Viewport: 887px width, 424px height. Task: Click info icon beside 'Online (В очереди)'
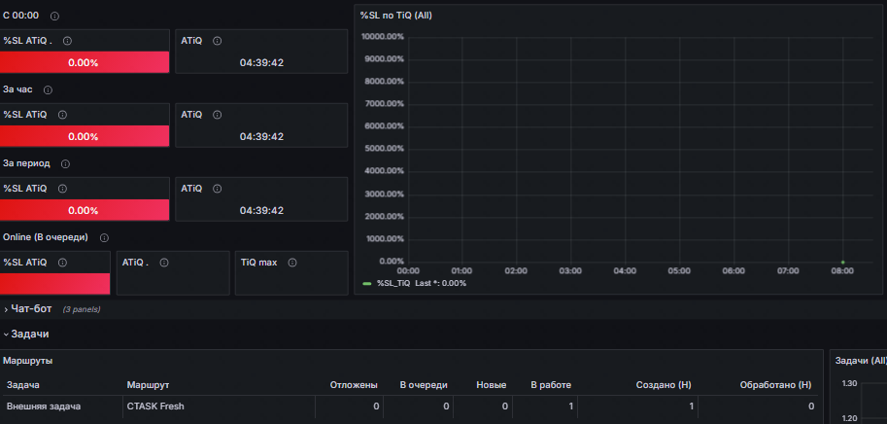click(x=104, y=237)
